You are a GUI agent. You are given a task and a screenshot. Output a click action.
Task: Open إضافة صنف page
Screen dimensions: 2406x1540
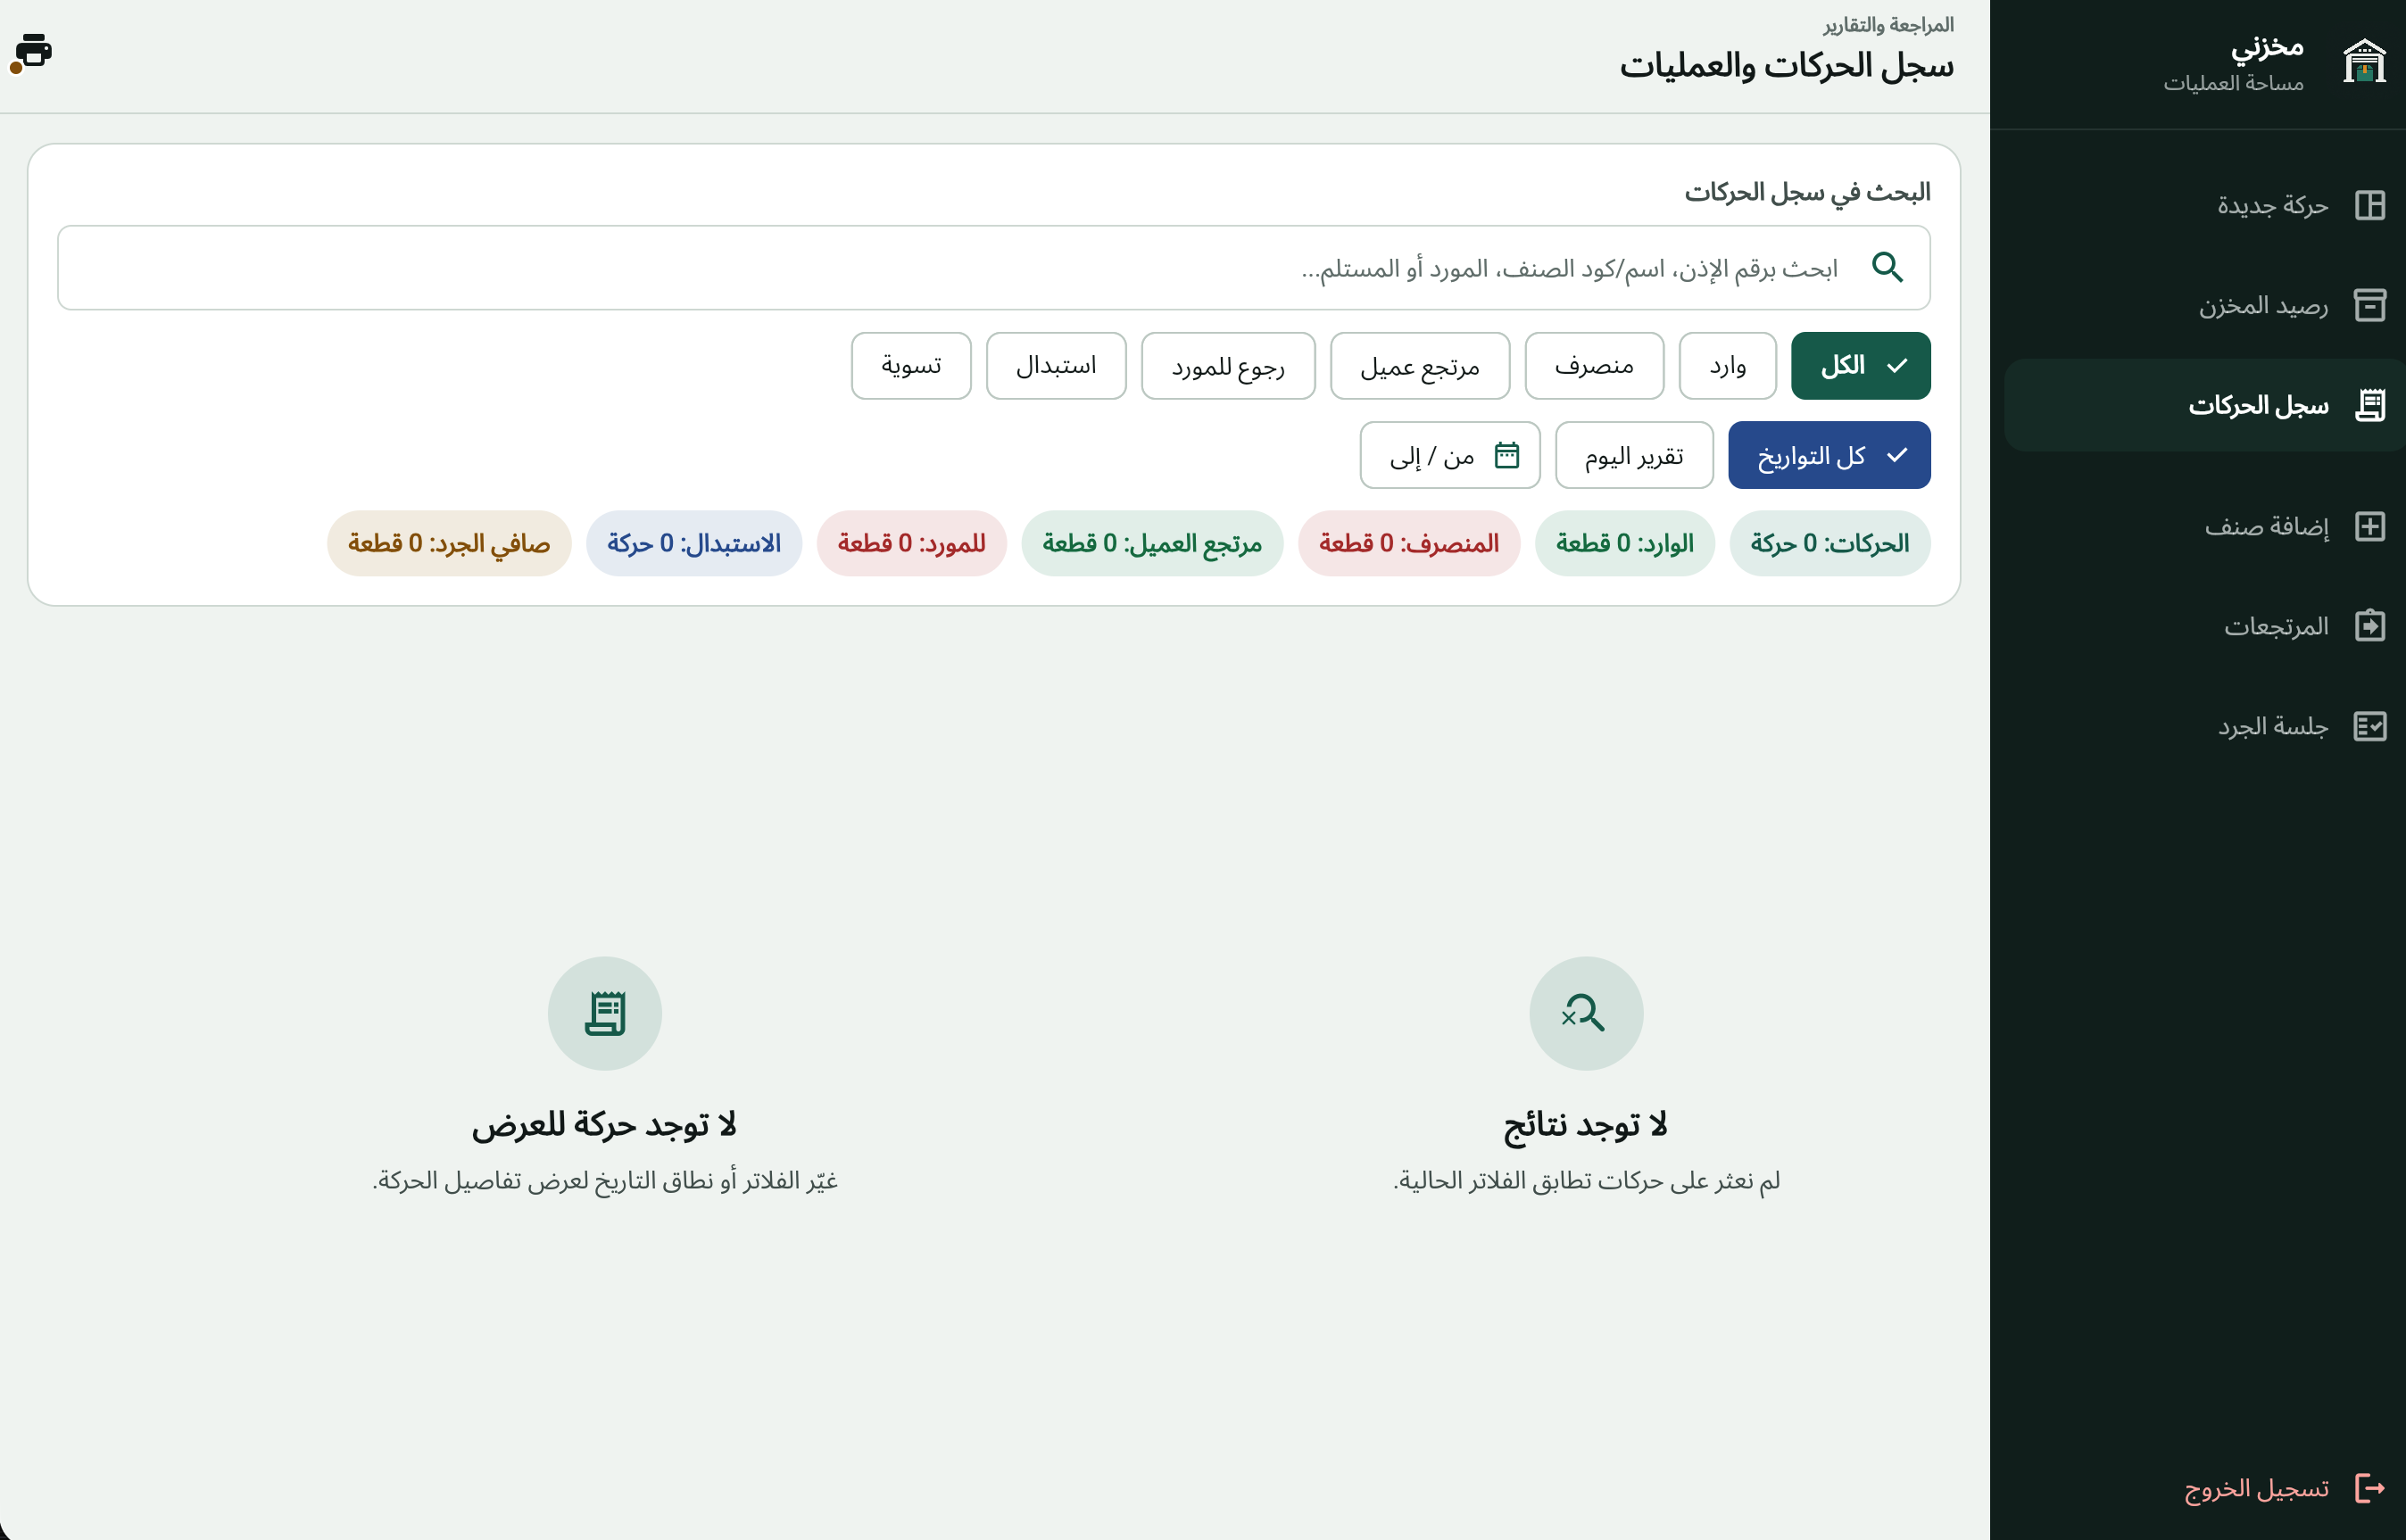pyautogui.click(x=2206, y=526)
